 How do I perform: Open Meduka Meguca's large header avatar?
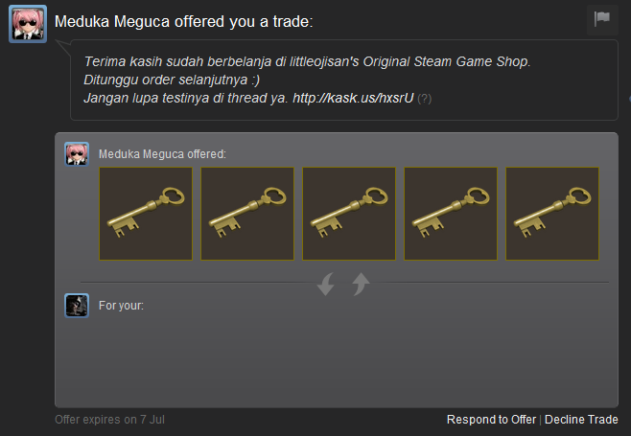[x=28, y=24]
